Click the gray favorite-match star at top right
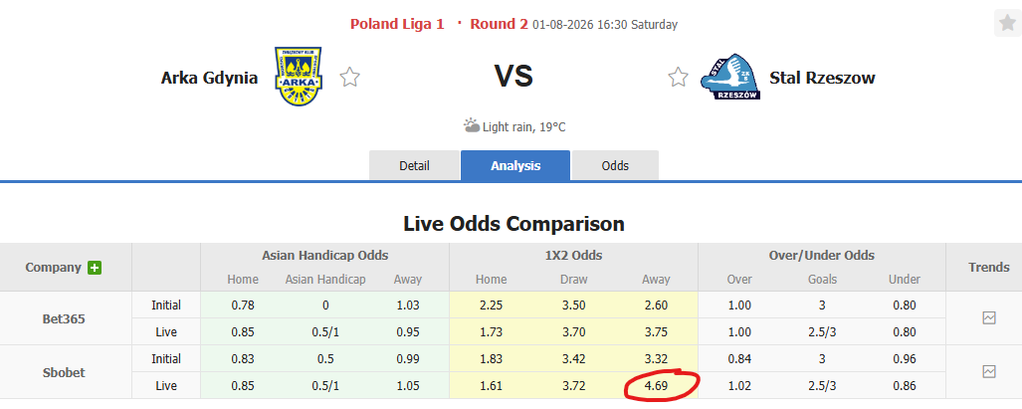 click(1008, 24)
